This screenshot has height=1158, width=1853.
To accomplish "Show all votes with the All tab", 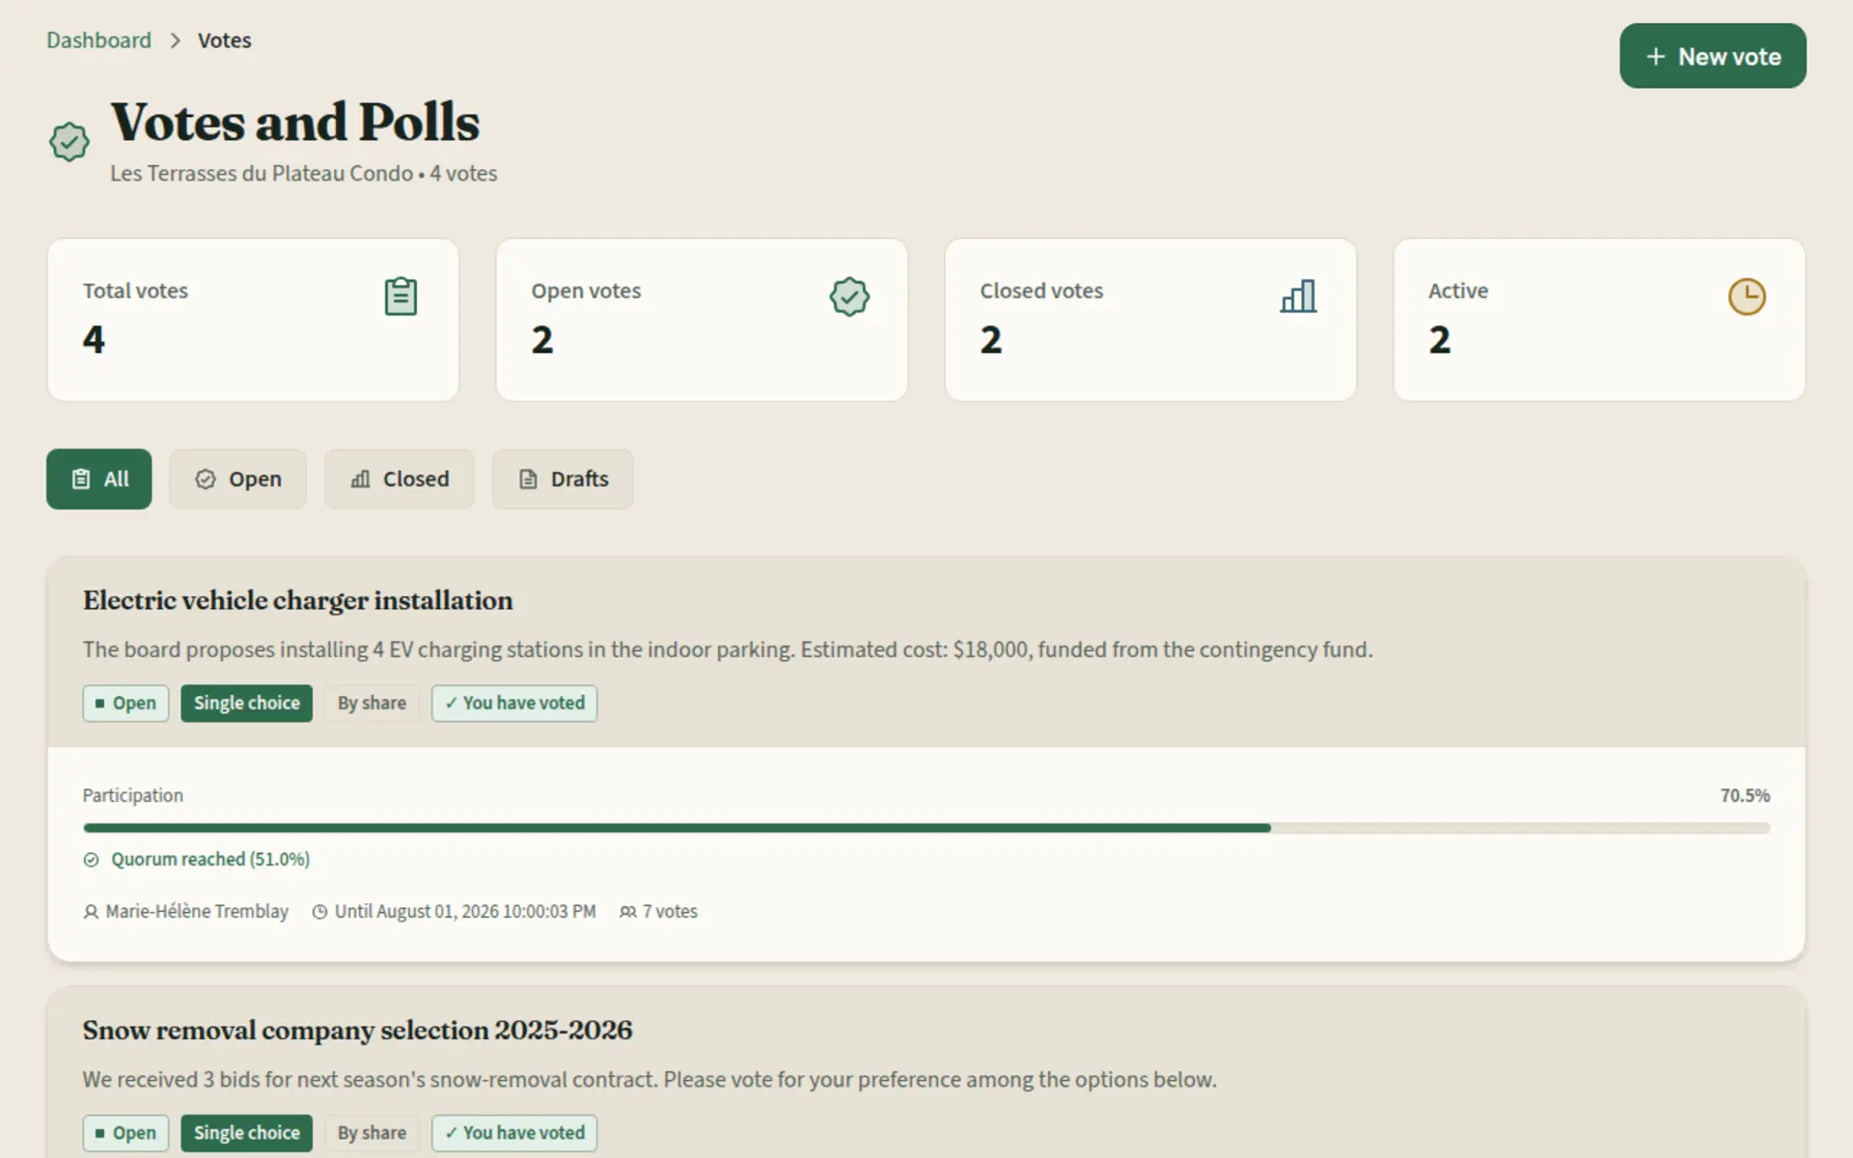I will (x=98, y=479).
